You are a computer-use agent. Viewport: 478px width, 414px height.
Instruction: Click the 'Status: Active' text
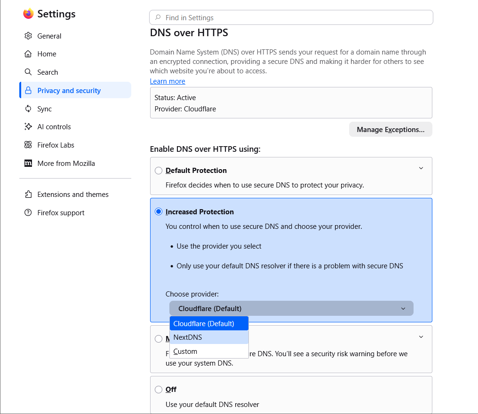tap(175, 98)
